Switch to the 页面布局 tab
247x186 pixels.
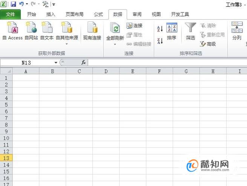click(75, 14)
